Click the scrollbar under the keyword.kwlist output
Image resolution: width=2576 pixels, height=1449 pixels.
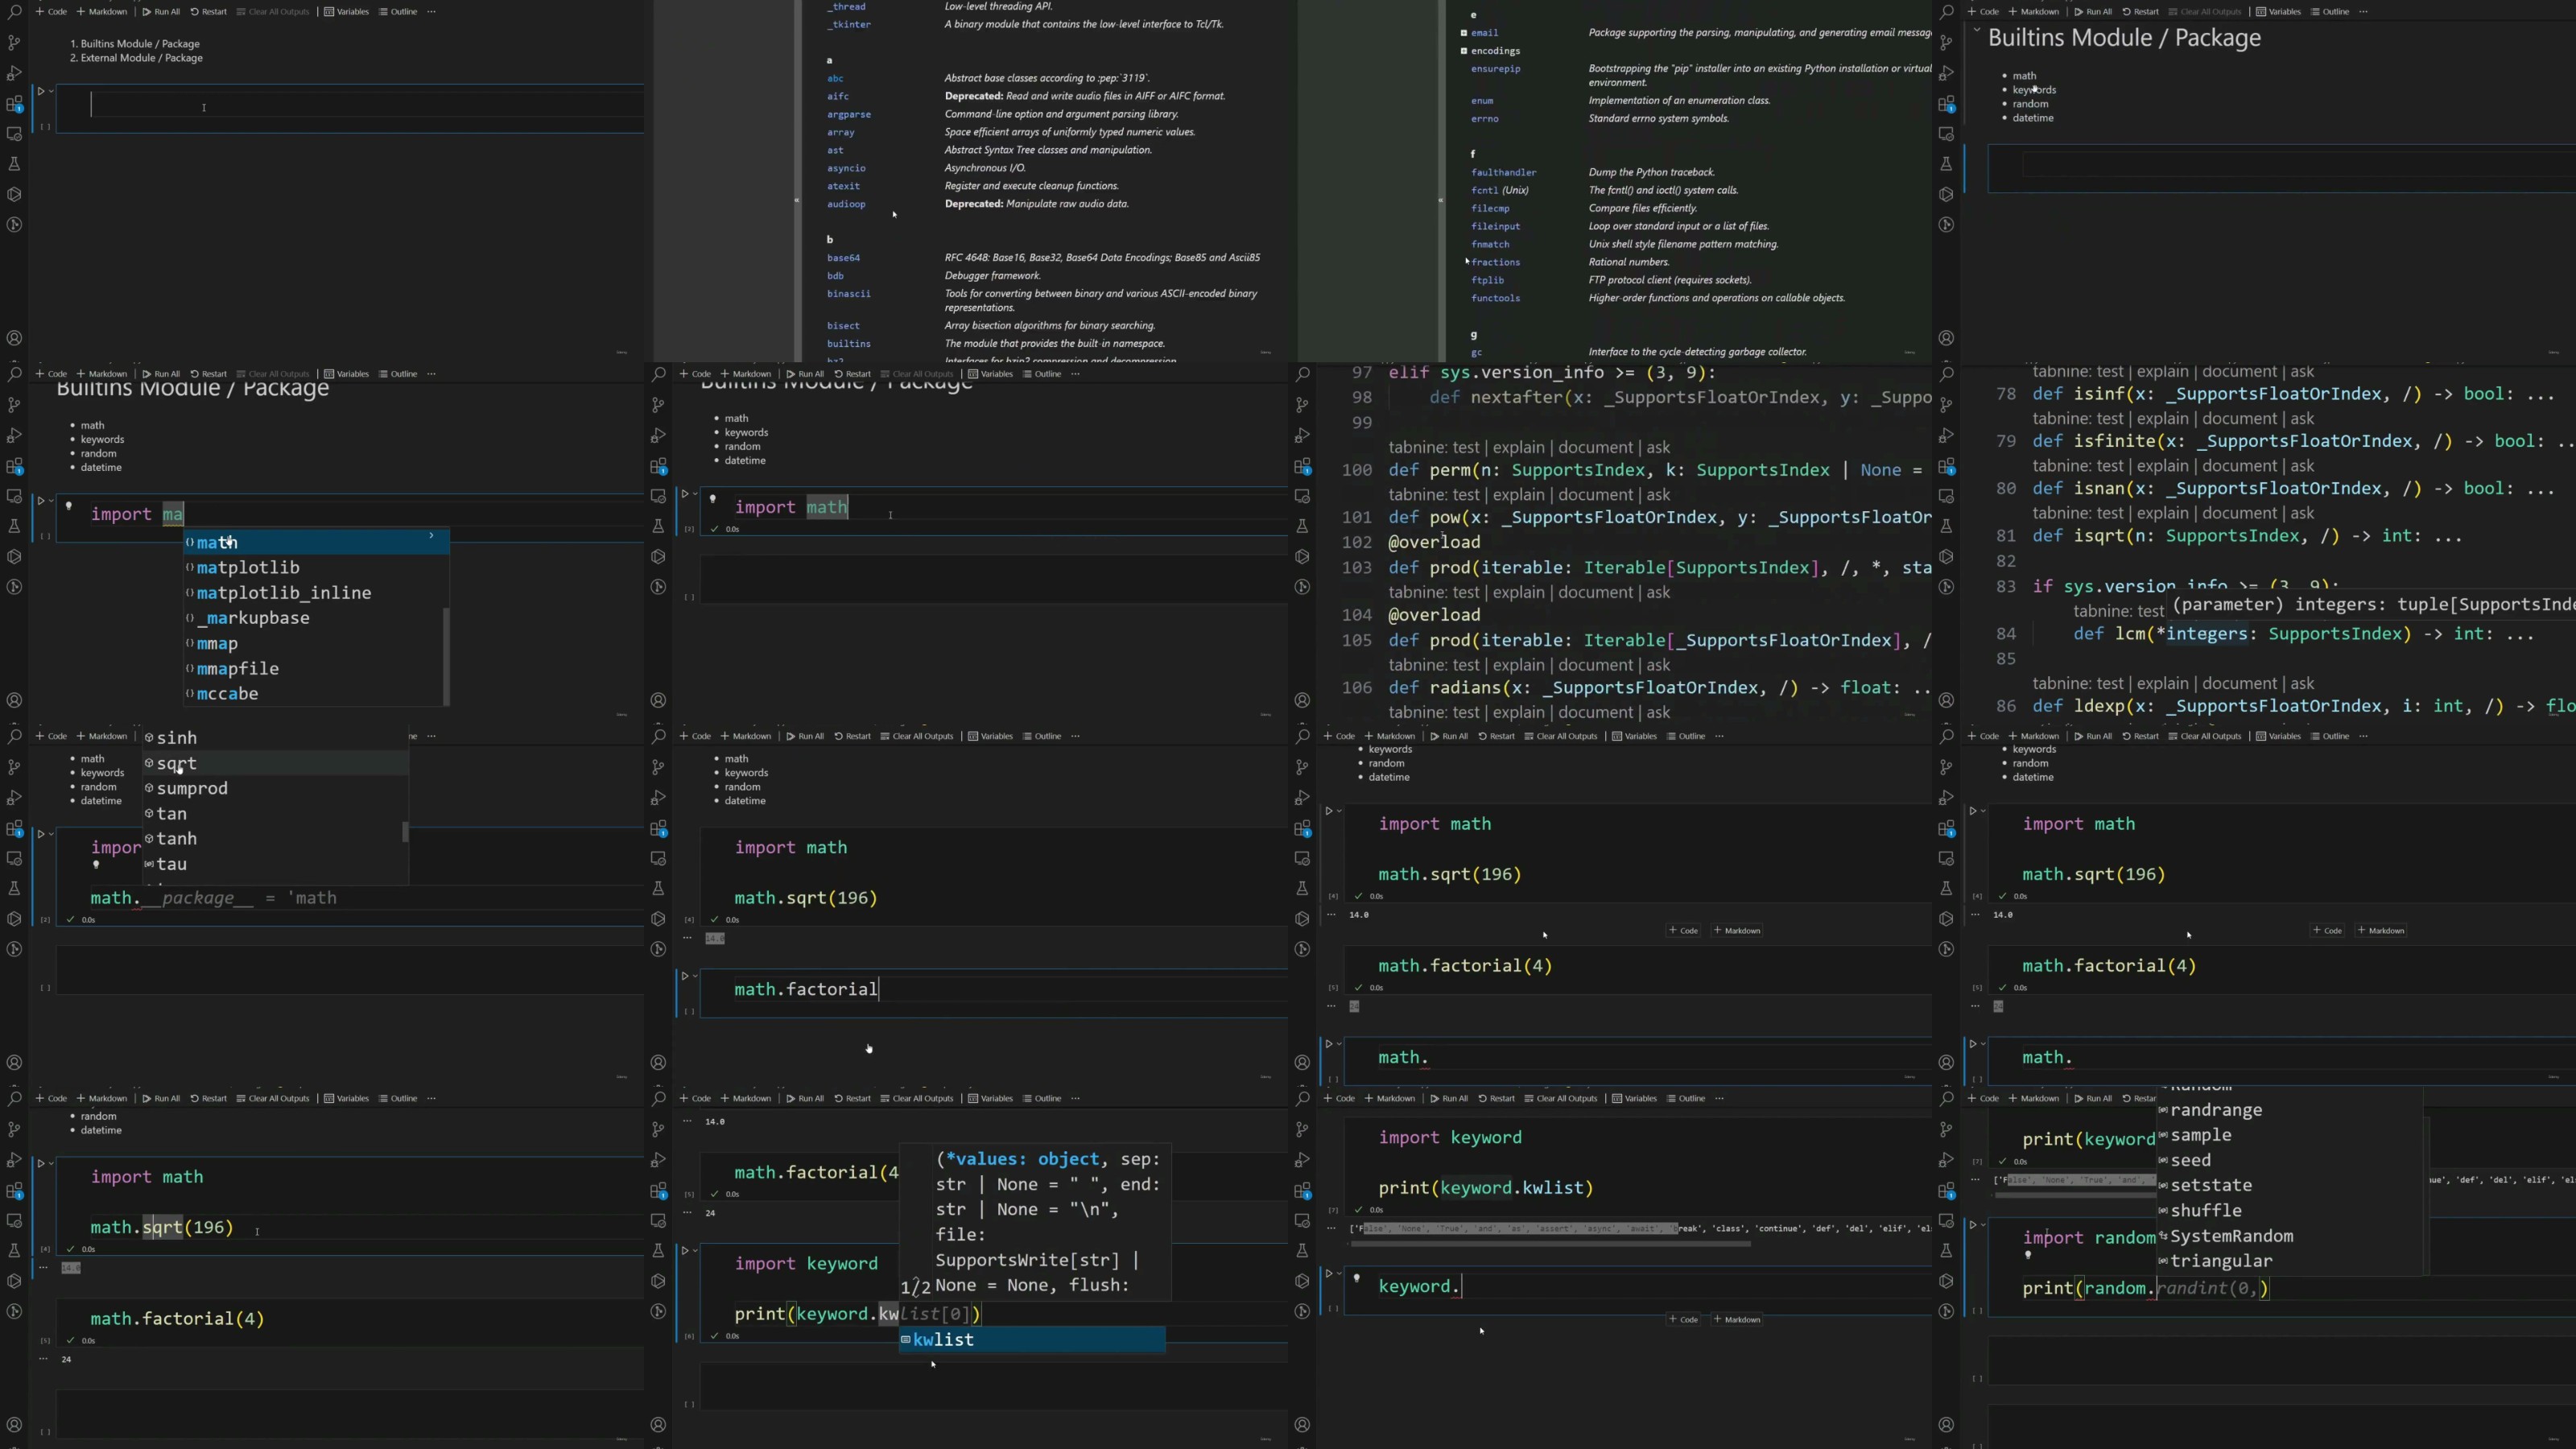tap(1550, 1244)
